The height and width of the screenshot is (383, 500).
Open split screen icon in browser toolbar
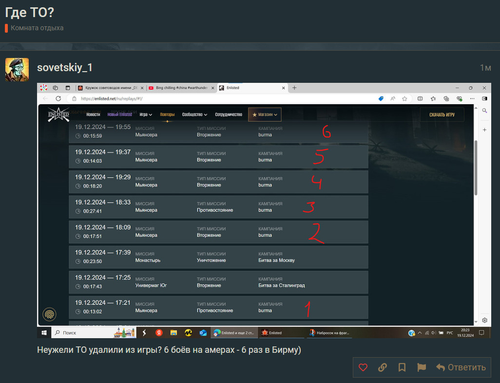pyautogui.click(x=420, y=98)
